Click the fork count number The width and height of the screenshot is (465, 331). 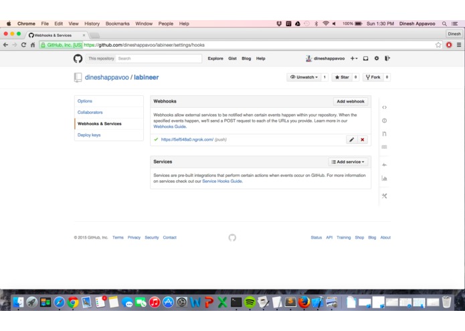coord(387,77)
